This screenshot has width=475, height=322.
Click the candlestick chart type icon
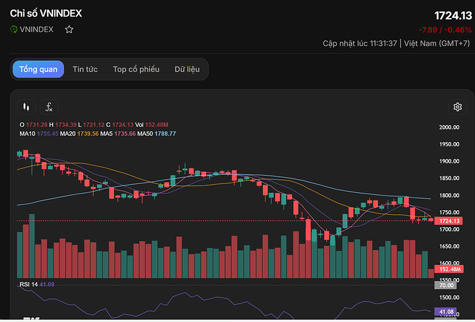coord(26,107)
